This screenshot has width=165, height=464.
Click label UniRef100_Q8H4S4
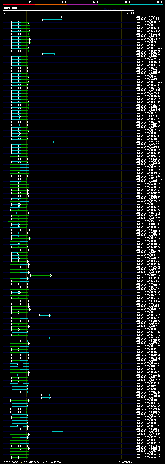pyautogui.click(x=148, y=62)
